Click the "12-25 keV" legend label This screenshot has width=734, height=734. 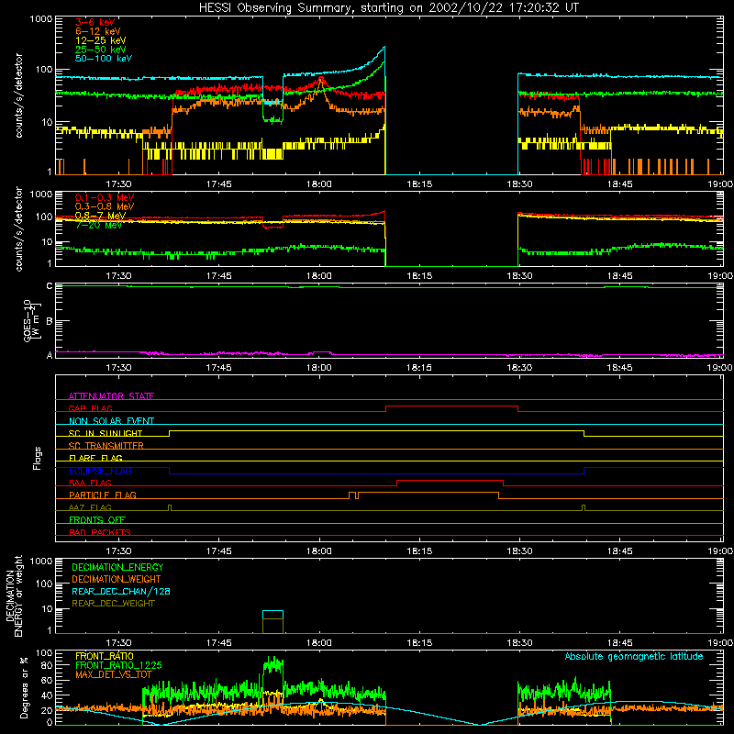(x=100, y=40)
